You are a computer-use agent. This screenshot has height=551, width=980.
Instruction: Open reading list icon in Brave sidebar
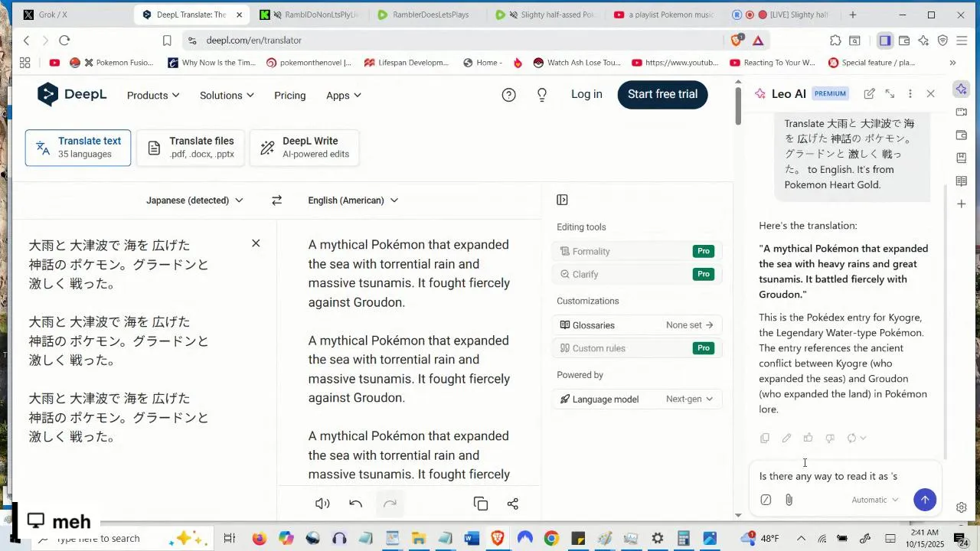[962, 181]
